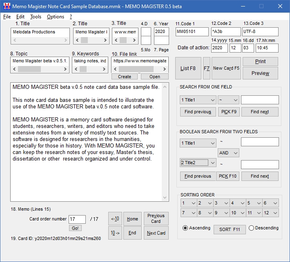This screenshot has width=290, height=262.
Task: Click right scroll arrow of 2. Title field
Action: 105,40
